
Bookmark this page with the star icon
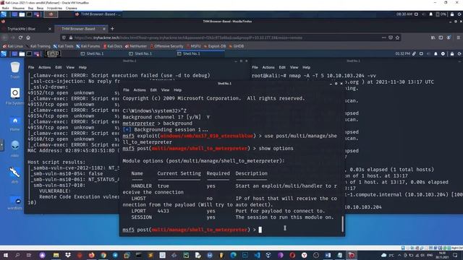pos(397,38)
